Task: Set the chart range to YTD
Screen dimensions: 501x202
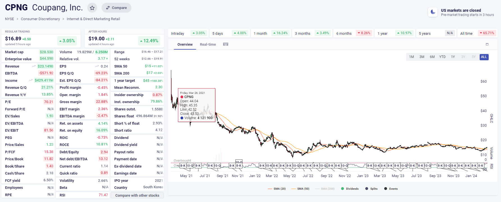Action: [442, 57]
